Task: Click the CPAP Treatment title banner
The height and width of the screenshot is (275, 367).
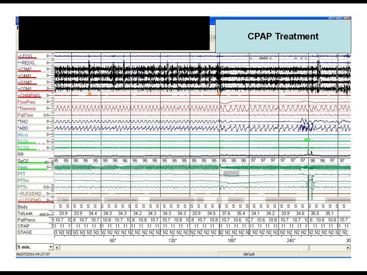Action: pyautogui.click(x=283, y=36)
